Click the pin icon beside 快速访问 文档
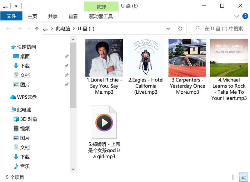Screen dimensions: 250x182 coord(67,75)
